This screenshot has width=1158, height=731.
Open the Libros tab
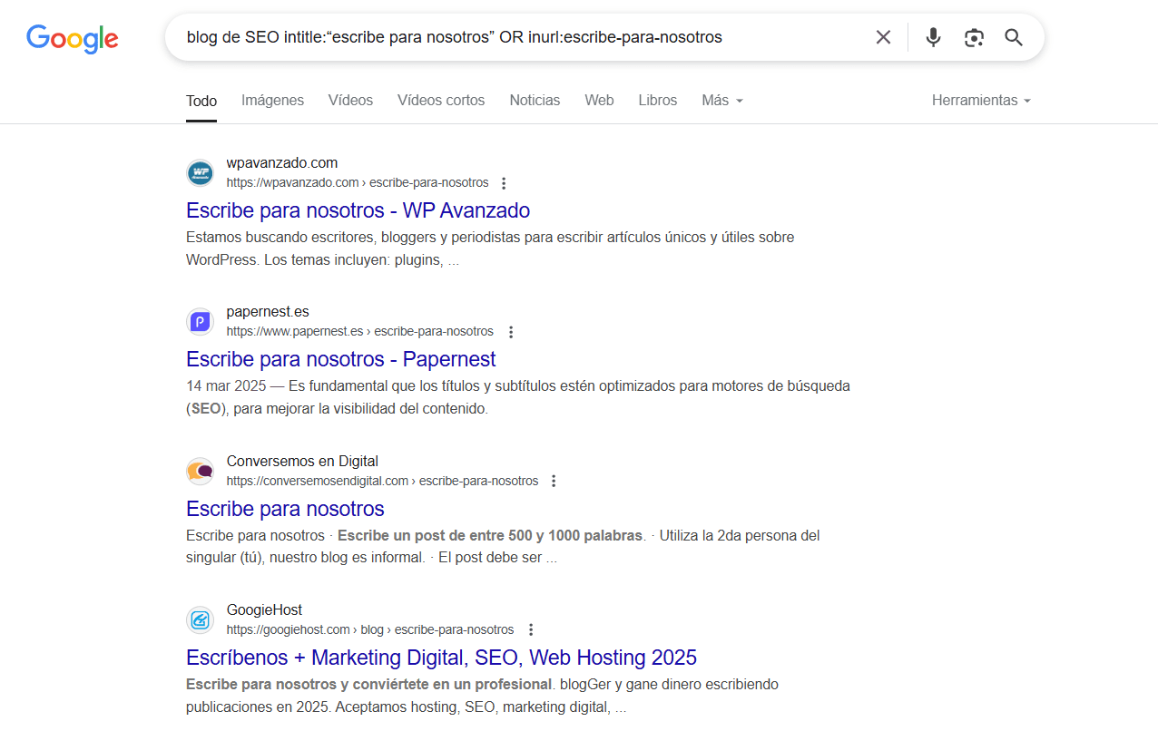point(657,101)
